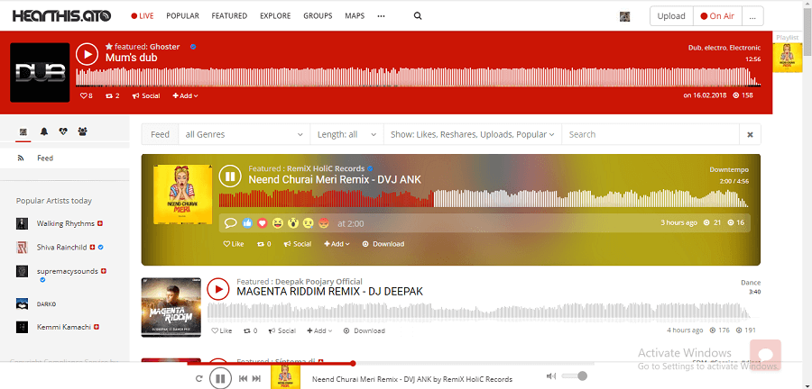Open artist Shiva Rainchild

click(61, 248)
